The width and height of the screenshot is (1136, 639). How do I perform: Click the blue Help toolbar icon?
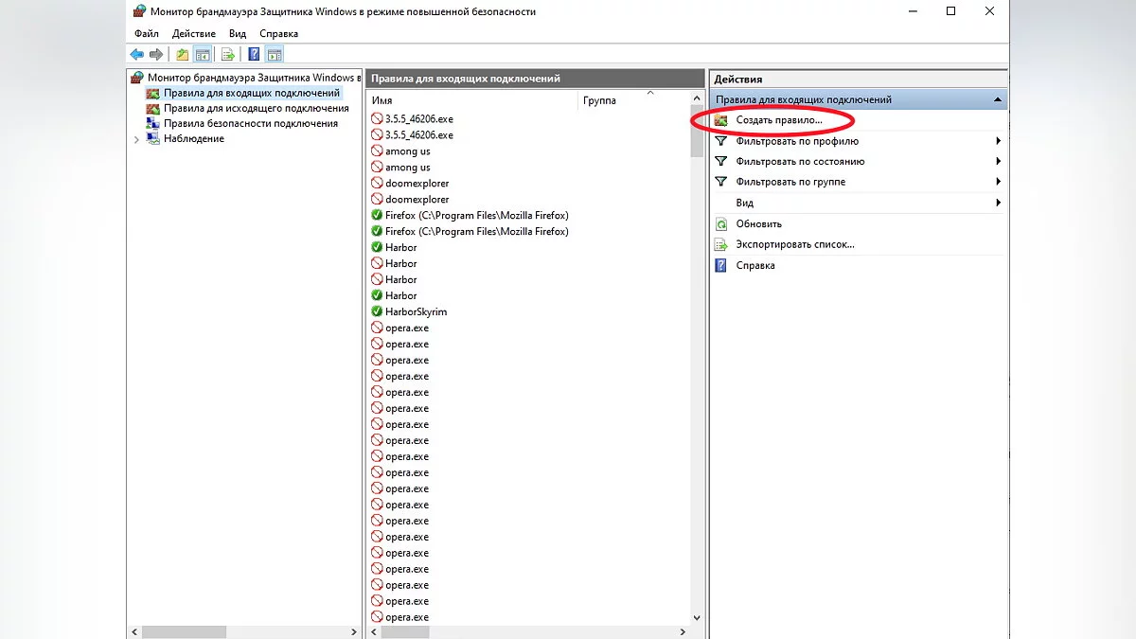click(x=254, y=54)
